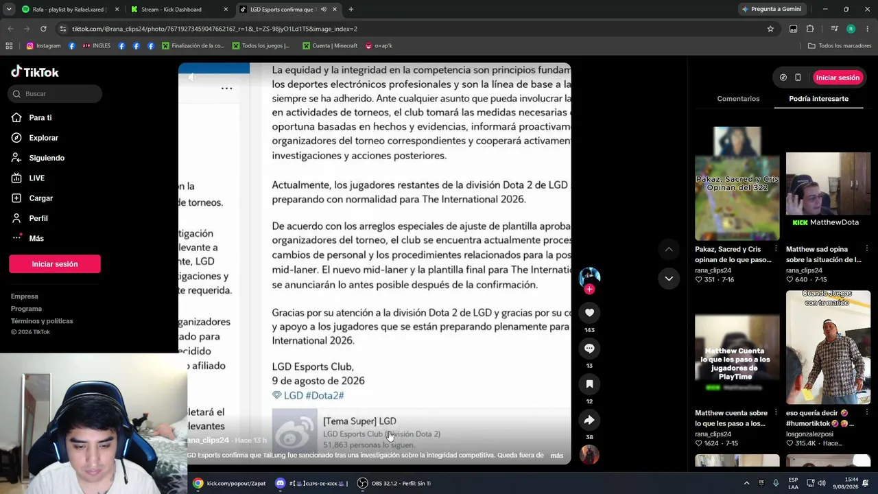Open browser extensions puzzle icon
Screen dimensions: 878x494
pos(810,29)
